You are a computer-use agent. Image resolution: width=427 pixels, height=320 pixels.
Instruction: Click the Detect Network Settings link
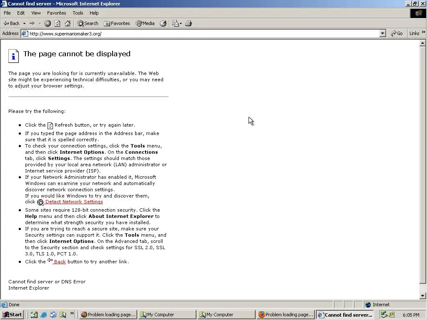[x=74, y=202]
